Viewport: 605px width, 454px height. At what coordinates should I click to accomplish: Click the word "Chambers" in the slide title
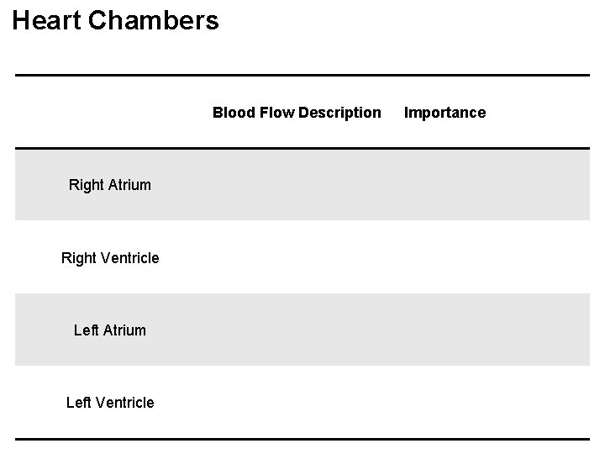pyautogui.click(x=152, y=20)
